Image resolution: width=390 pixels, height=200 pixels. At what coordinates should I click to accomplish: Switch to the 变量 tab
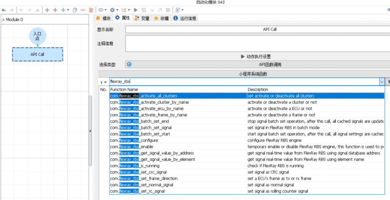click(142, 18)
